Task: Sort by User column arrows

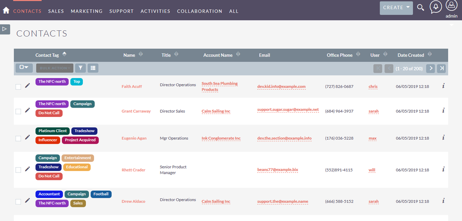Action: point(385,55)
